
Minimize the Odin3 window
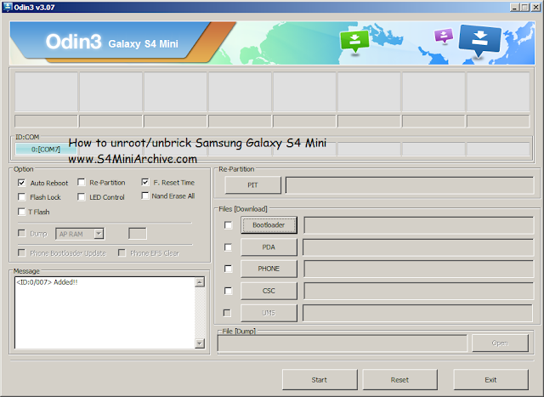[x=515, y=8]
